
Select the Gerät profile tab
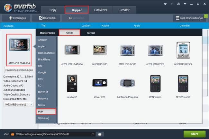click(69, 33)
